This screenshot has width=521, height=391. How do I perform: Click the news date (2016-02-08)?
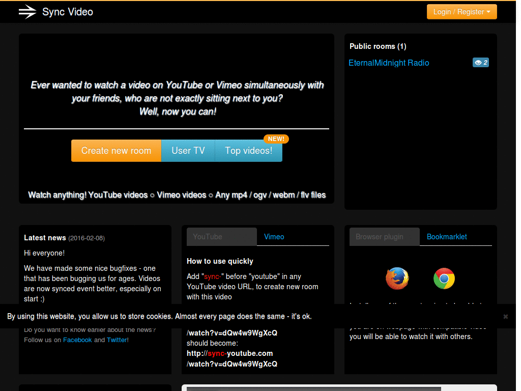tap(86, 238)
